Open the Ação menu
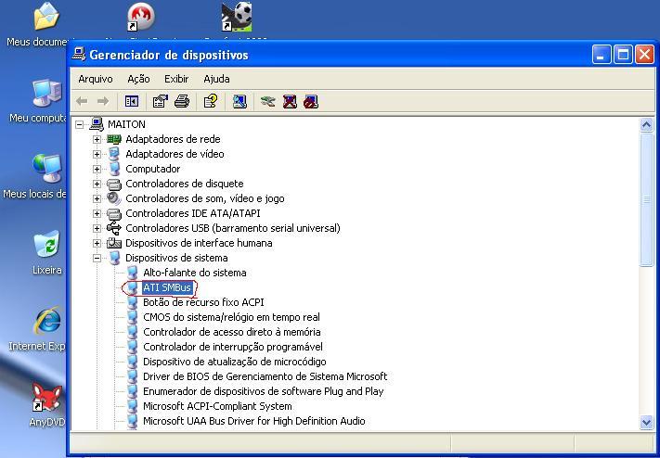Image resolution: width=660 pixels, height=458 pixels. coord(138,79)
